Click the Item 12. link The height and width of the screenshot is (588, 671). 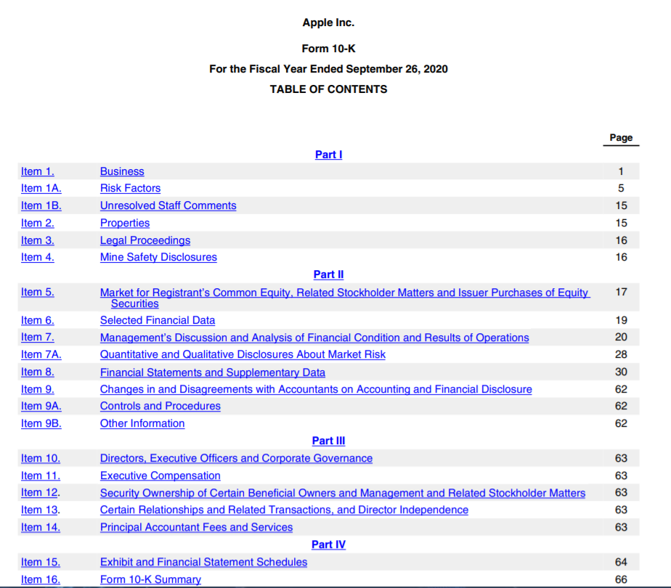[41, 493]
